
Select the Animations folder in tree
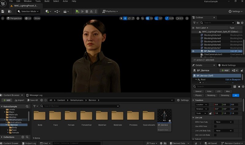point(16,122)
